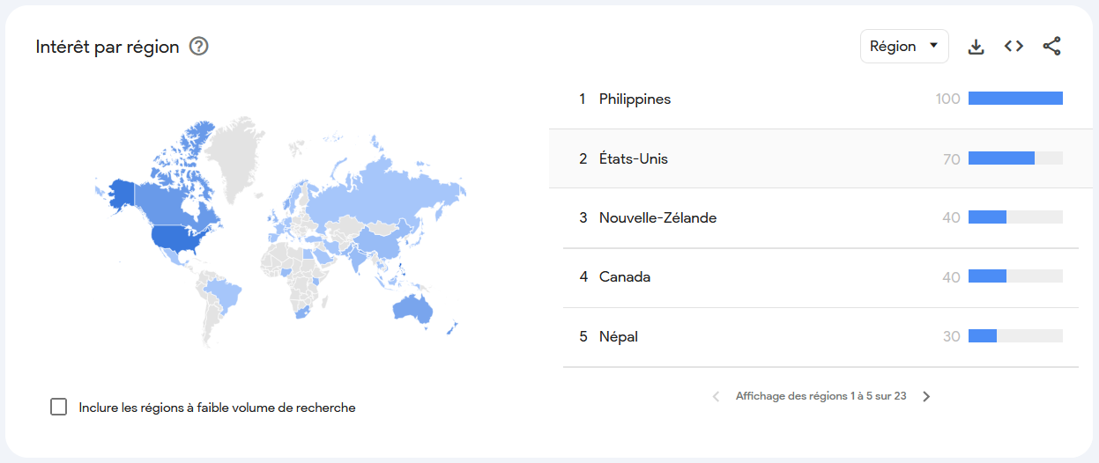Go to next page of regions
1099x463 pixels.
926,396
